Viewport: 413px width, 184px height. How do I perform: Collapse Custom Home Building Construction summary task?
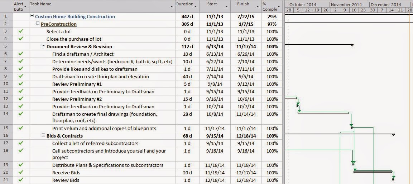click(32, 16)
